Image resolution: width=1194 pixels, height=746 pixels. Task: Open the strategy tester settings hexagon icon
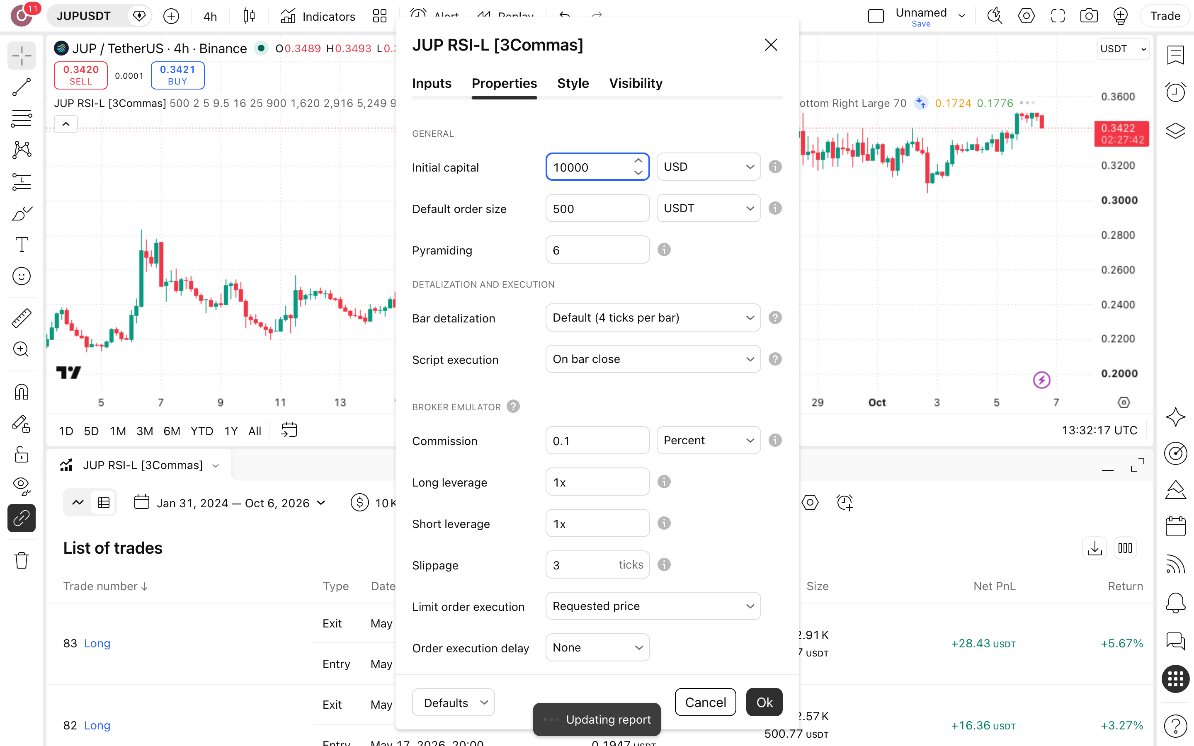[810, 503]
